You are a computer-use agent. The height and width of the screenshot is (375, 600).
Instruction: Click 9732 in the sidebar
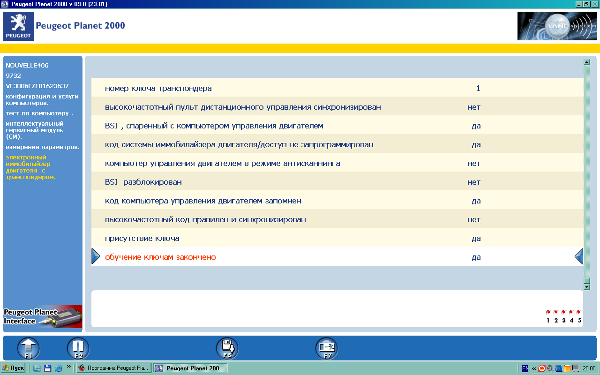click(13, 75)
